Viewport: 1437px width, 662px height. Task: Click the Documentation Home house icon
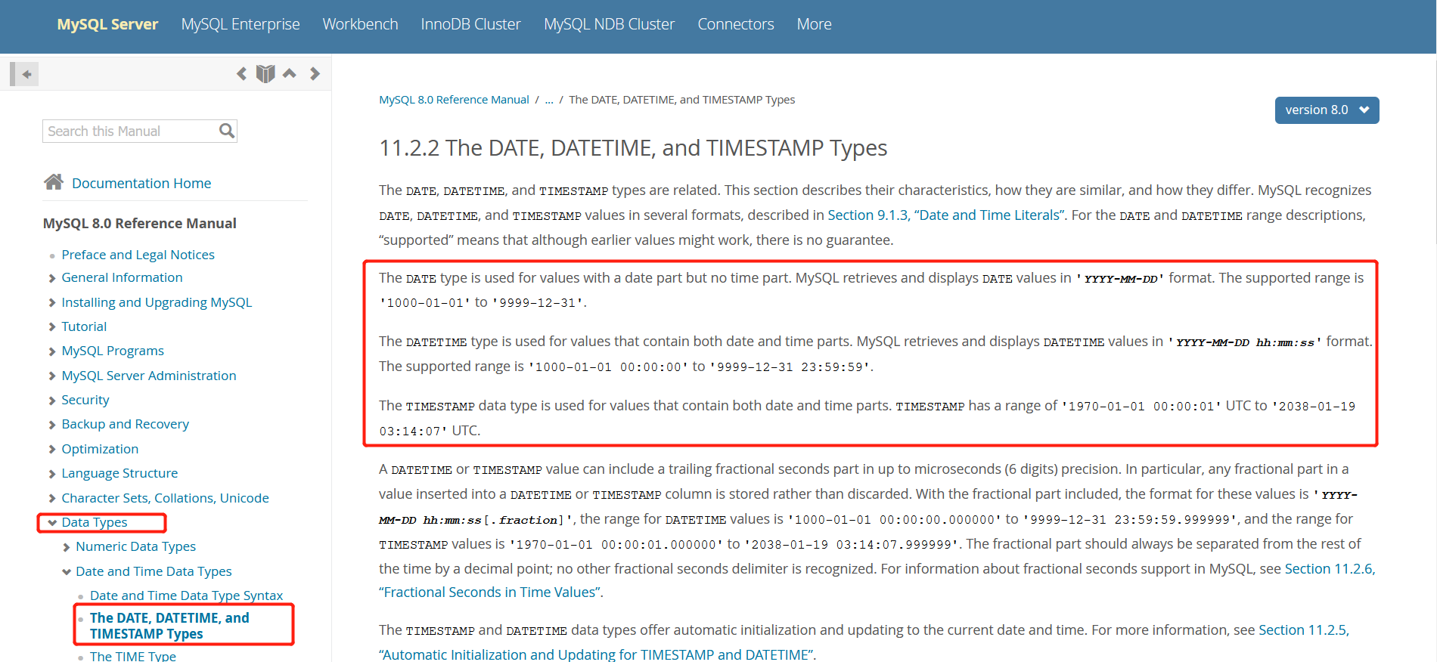pos(54,182)
